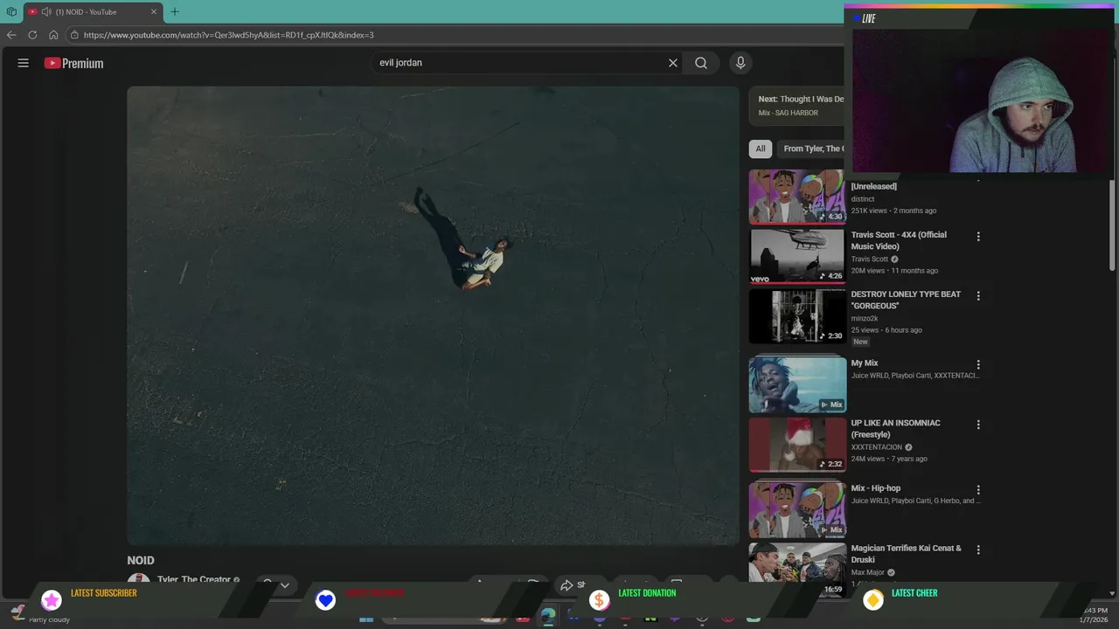The width and height of the screenshot is (1119, 629).
Task: Open the 'NOID' video title text
Action: point(141,561)
